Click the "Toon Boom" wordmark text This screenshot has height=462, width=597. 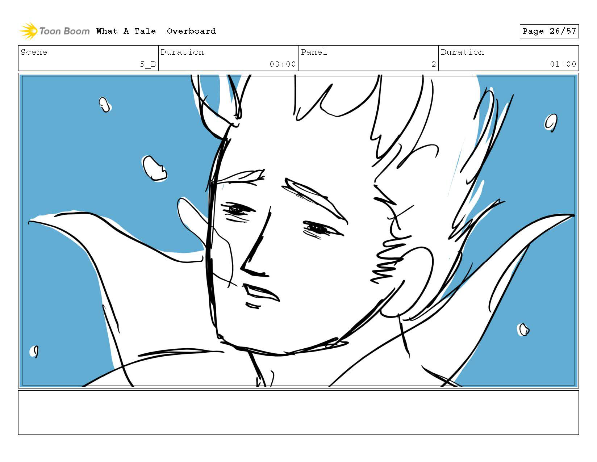64,31
